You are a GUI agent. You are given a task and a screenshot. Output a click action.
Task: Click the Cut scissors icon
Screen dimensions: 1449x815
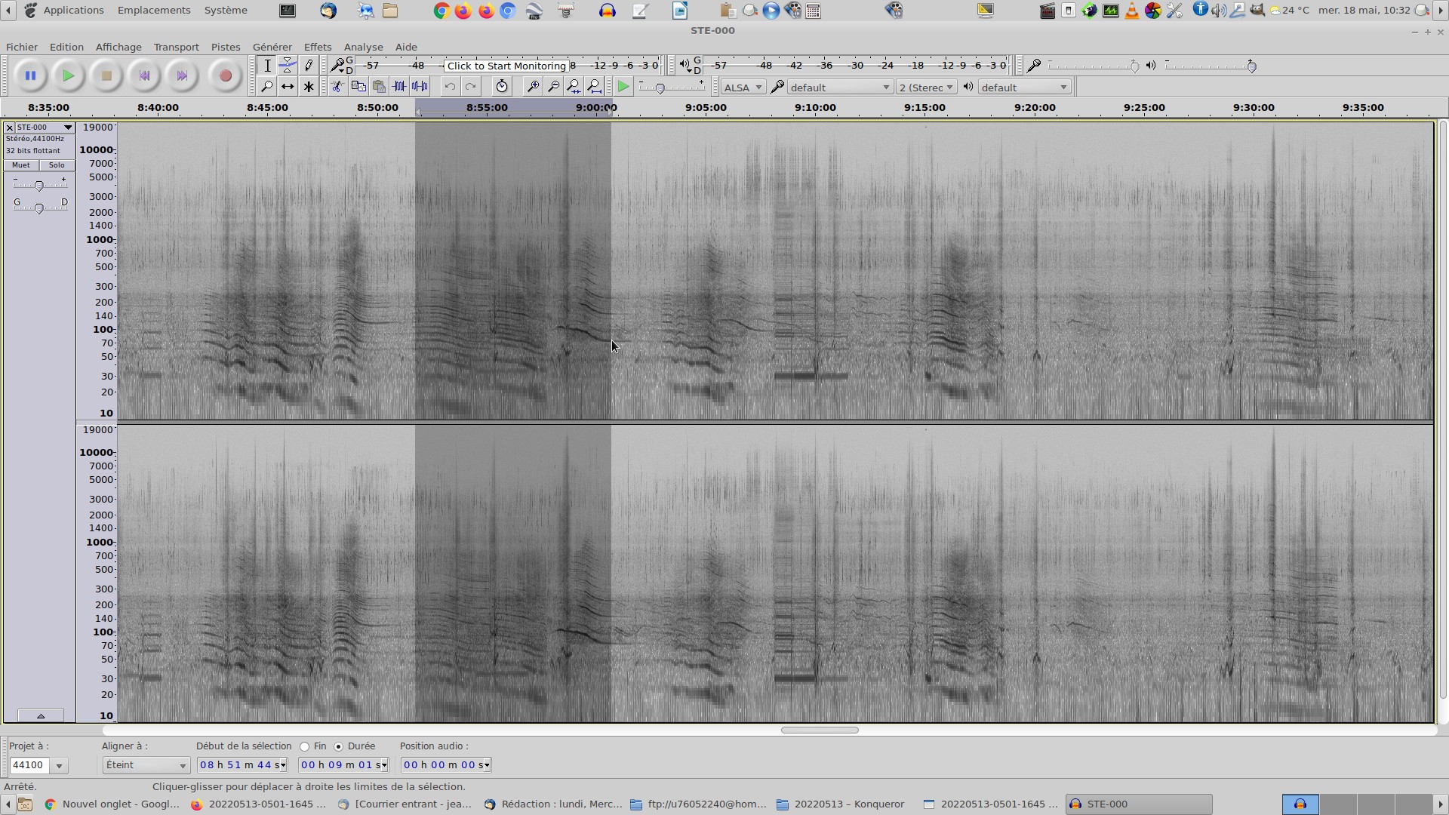[337, 87]
